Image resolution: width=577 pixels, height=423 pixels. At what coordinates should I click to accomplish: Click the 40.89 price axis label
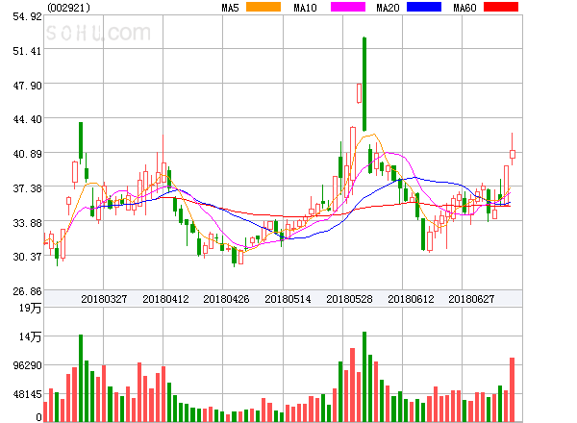pos(27,154)
